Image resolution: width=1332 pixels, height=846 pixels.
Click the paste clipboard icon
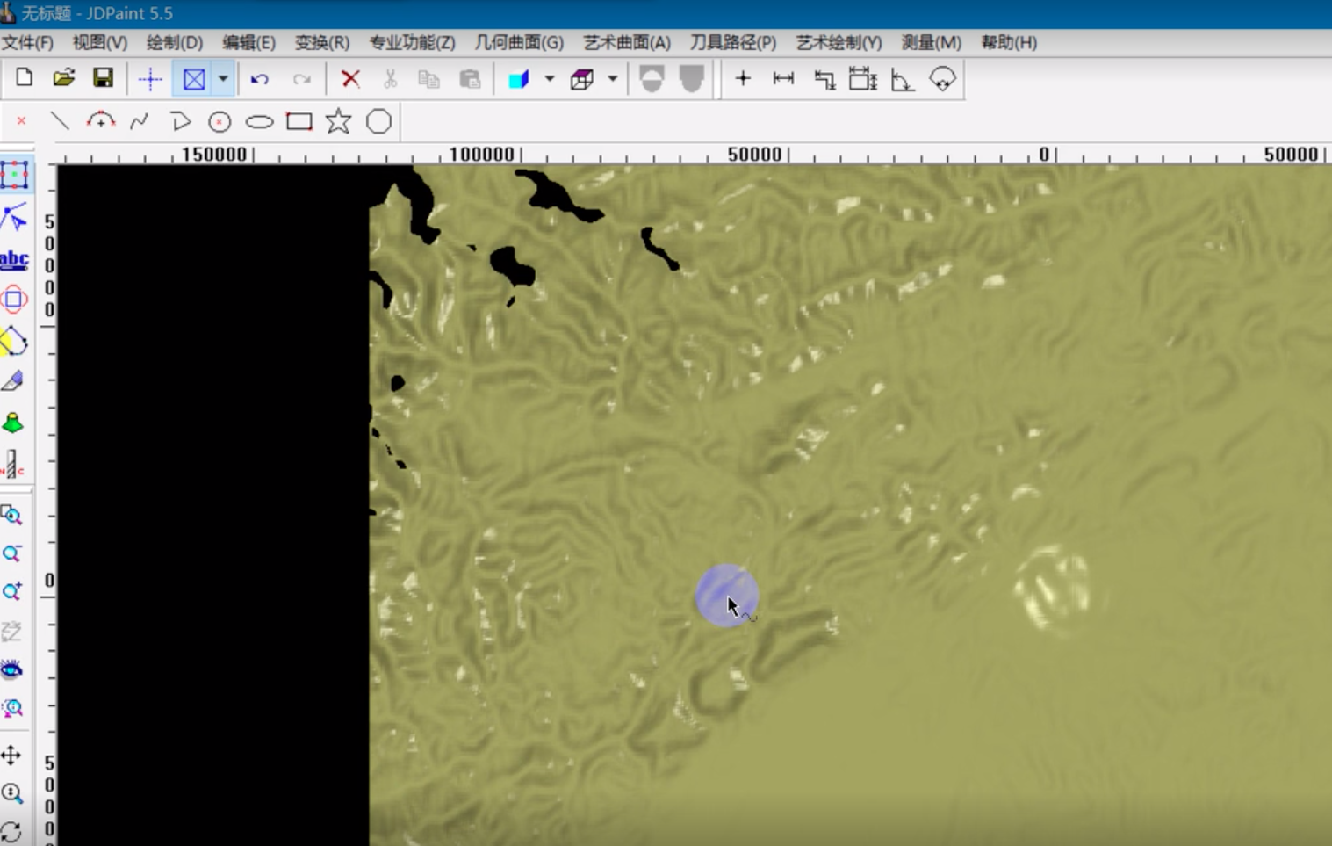click(x=470, y=79)
